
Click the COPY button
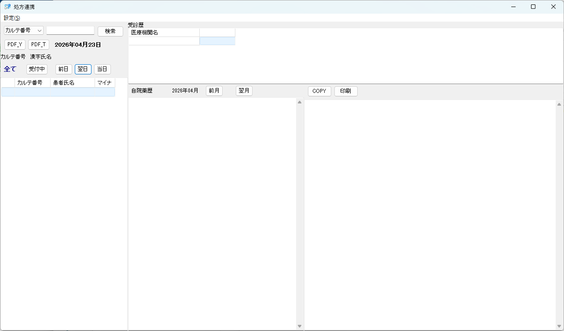(x=319, y=91)
